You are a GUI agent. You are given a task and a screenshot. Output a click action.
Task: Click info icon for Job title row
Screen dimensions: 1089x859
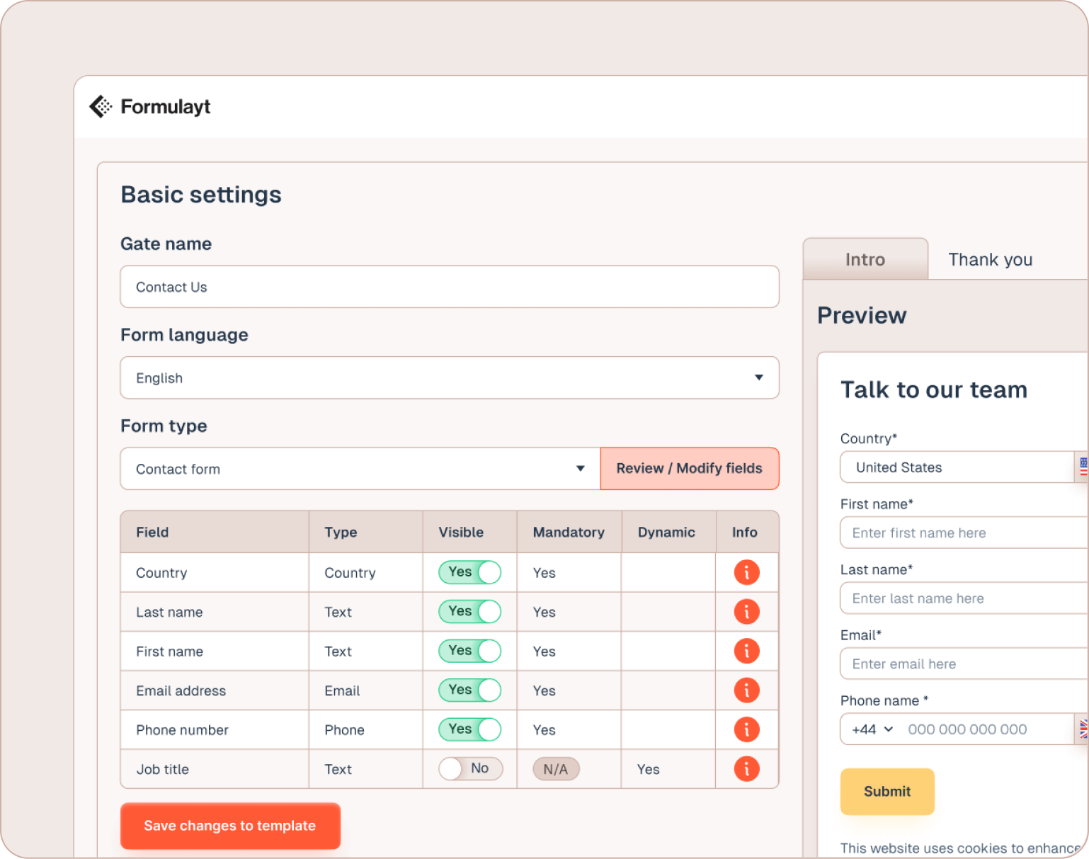click(x=746, y=769)
